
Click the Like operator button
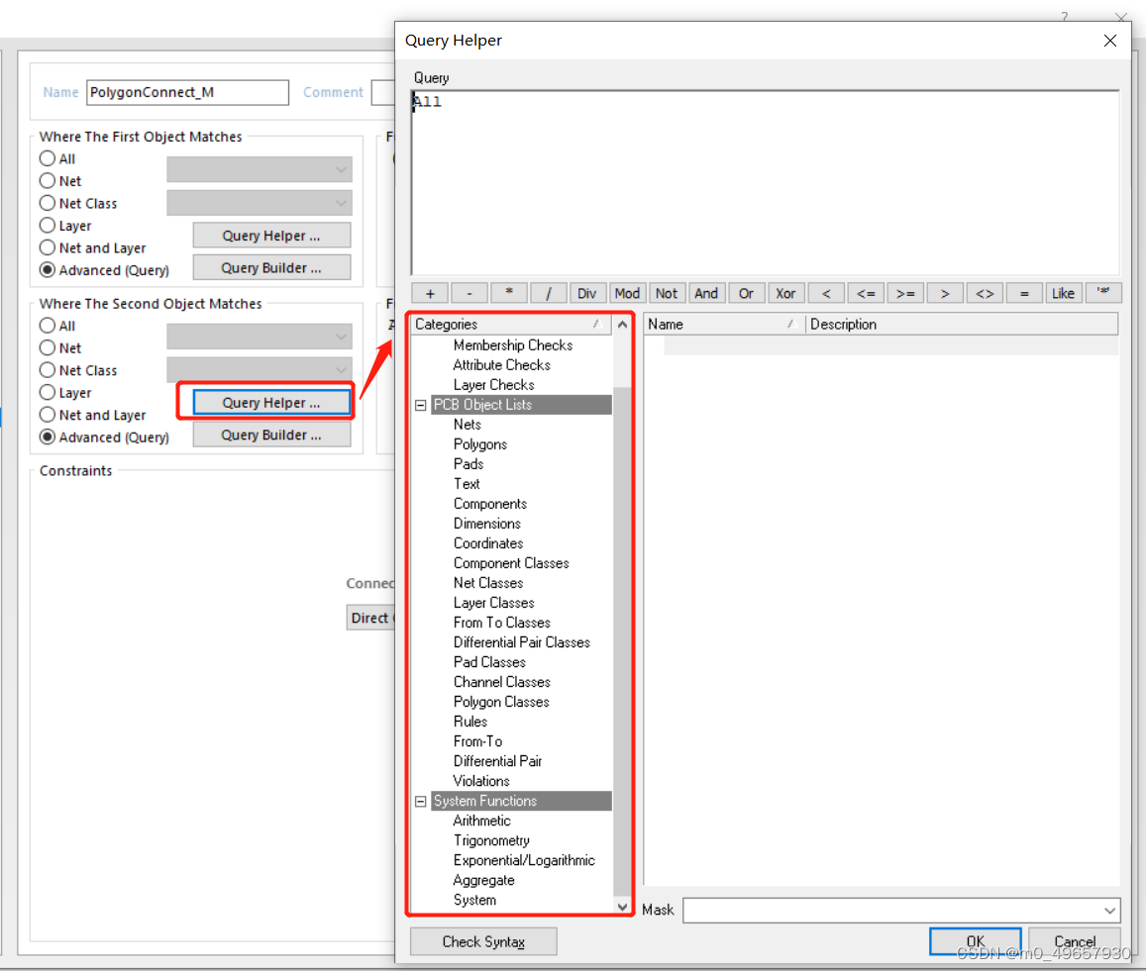click(1063, 293)
